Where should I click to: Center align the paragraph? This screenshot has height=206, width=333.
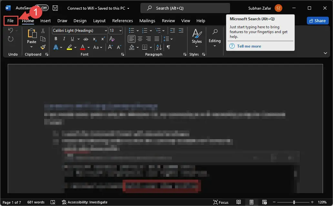[x=140, y=39]
